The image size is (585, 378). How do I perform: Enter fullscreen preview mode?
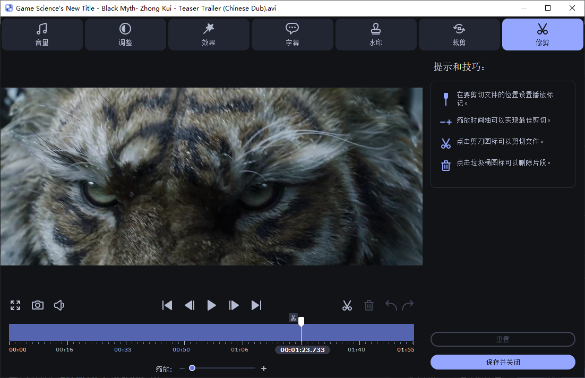click(x=15, y=305)
